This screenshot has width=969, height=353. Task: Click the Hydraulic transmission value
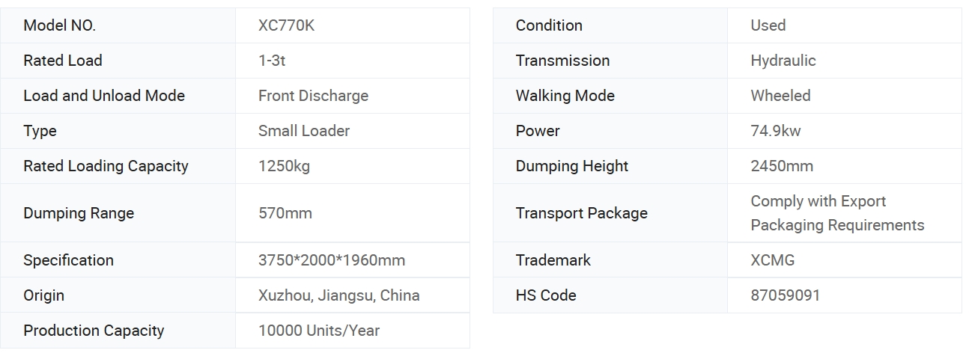click(x=783, y=61)
